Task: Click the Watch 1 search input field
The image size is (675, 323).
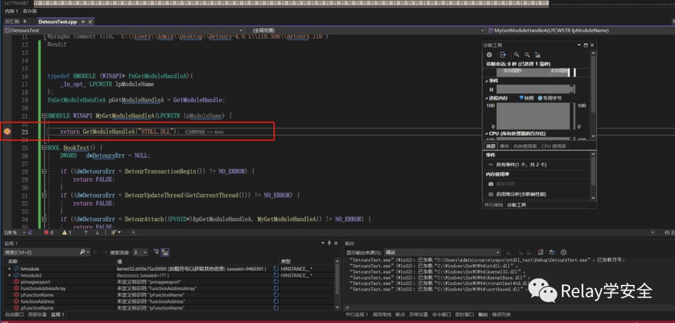Action: 41,252
